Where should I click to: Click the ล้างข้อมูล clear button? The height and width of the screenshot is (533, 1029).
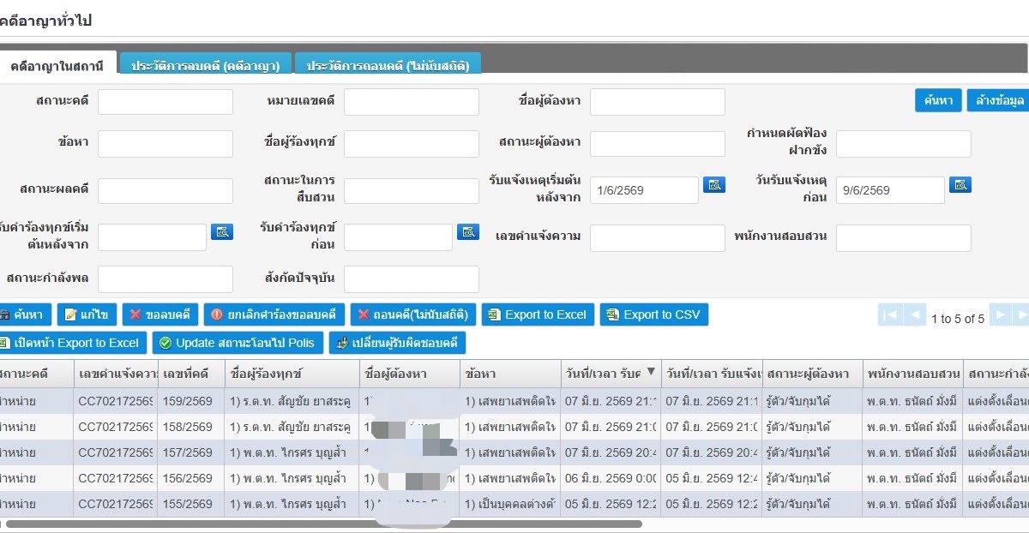999,100
